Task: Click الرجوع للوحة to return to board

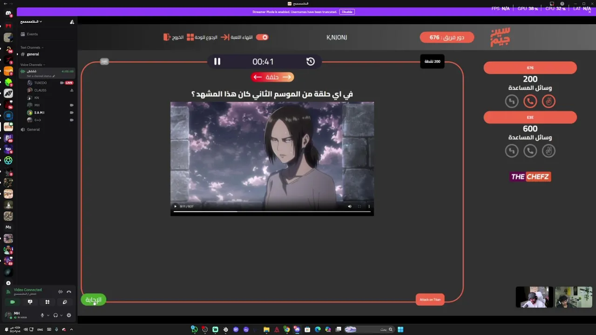Action: coord(202,37)
